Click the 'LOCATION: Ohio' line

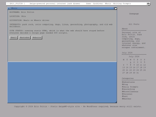(x=18, y=16)
